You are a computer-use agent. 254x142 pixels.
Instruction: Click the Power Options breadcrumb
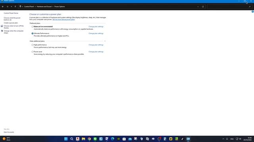coord(60,7)
